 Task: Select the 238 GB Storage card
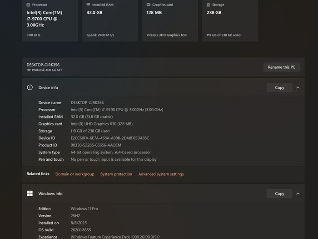(x=230, y=20)
